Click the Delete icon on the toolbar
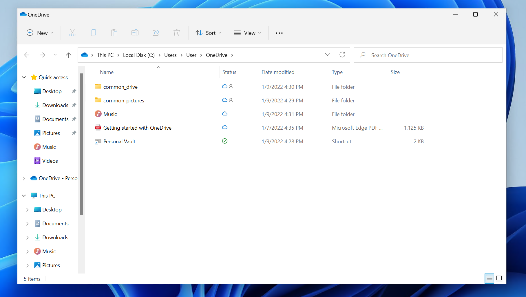This screenshot has width=526, height=297. [176, 33]
